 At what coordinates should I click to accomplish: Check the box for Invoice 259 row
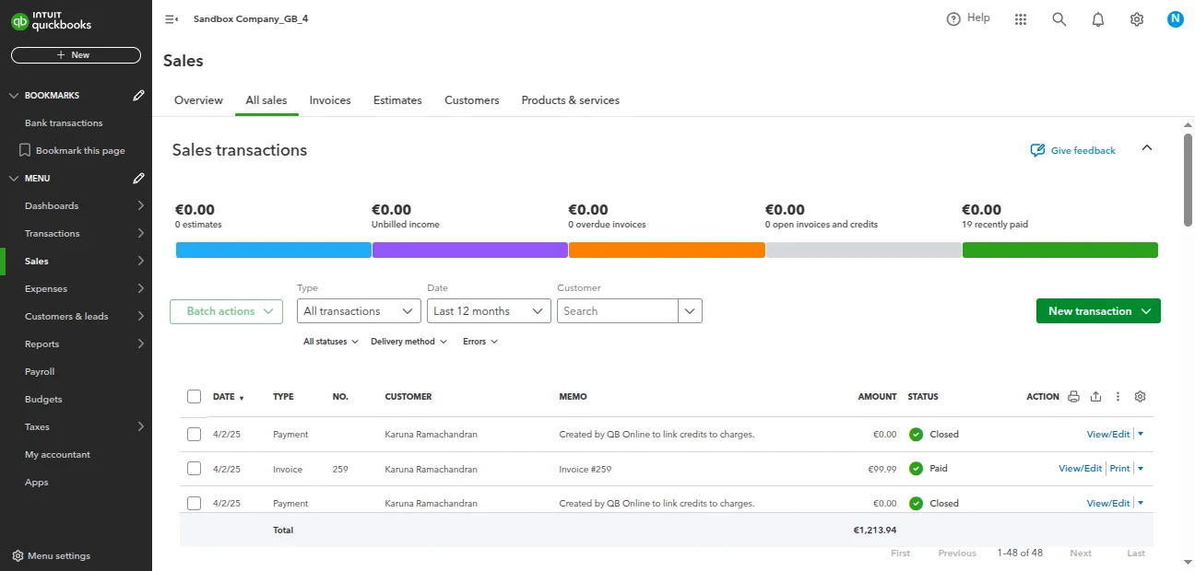pyautogui.click(x=194, y=469)
